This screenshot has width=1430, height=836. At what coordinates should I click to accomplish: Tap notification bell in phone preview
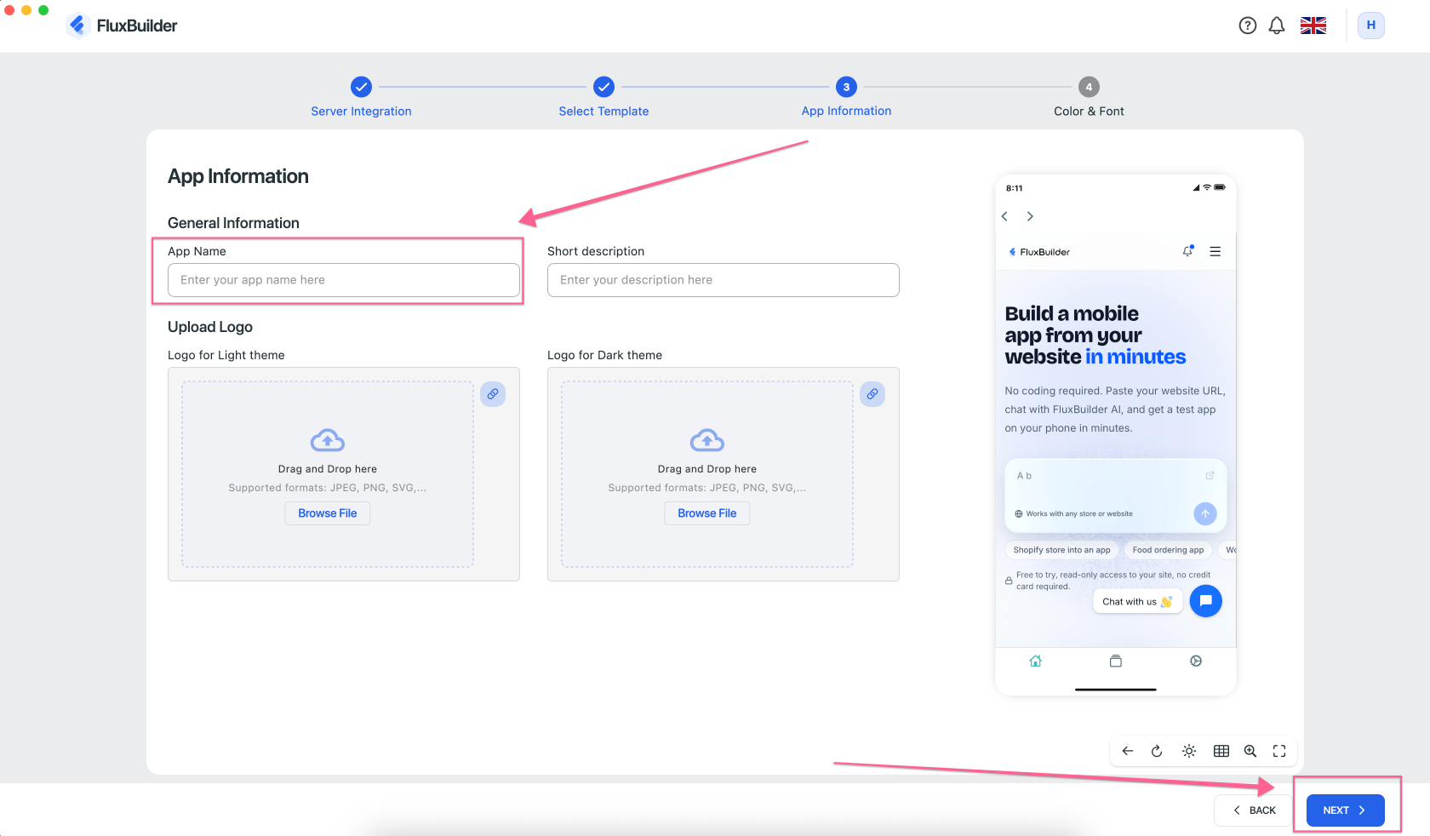click(1187, 251)
